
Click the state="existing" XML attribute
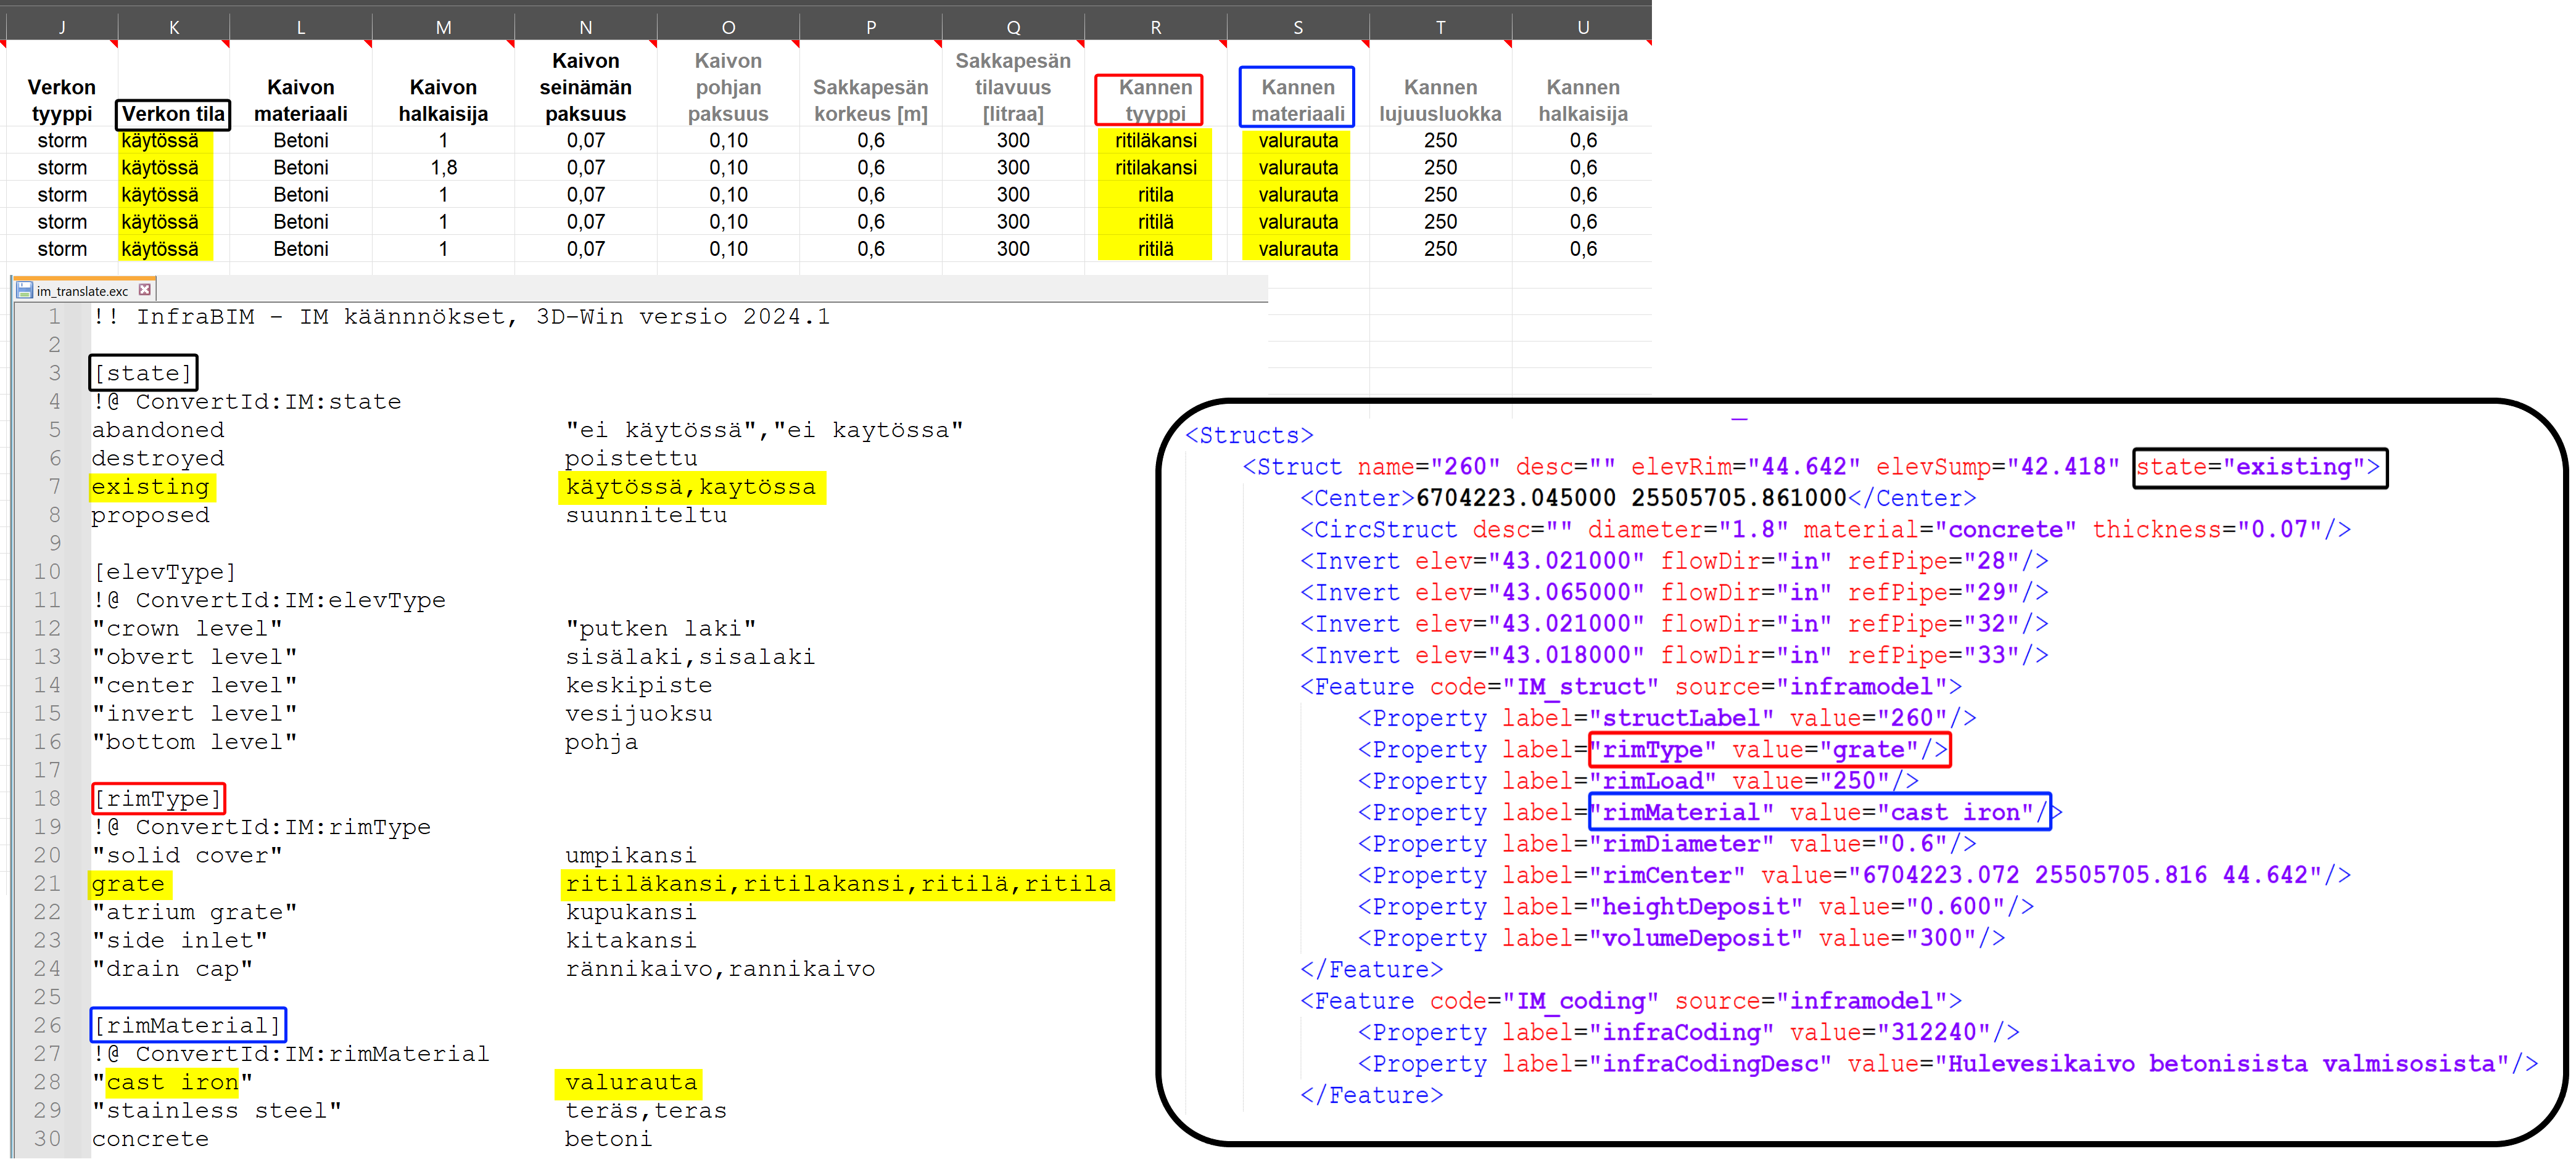pyautogui.click(x=2258, y=467)
